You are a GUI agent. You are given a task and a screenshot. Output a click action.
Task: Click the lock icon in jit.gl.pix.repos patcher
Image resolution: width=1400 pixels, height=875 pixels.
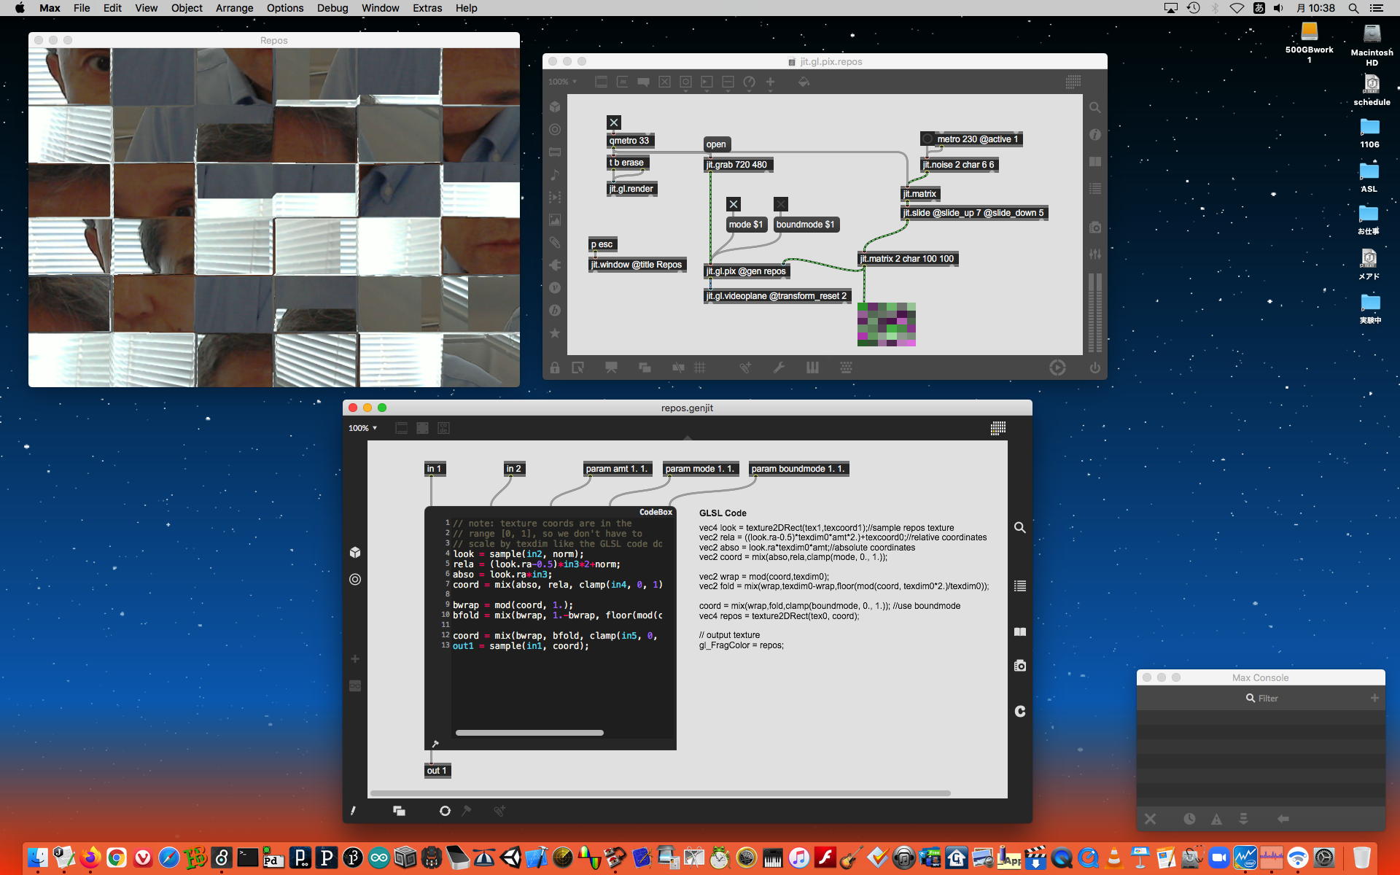coord(555,367)
